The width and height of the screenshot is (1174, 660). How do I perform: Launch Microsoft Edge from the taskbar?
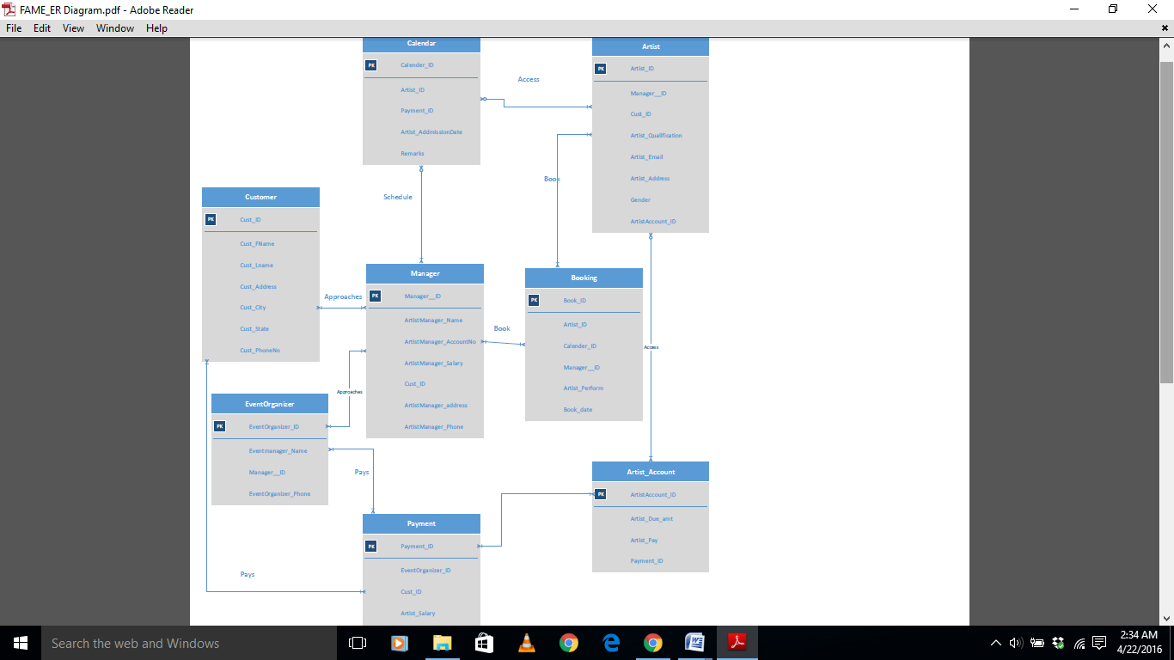click(x=610, y=643)
